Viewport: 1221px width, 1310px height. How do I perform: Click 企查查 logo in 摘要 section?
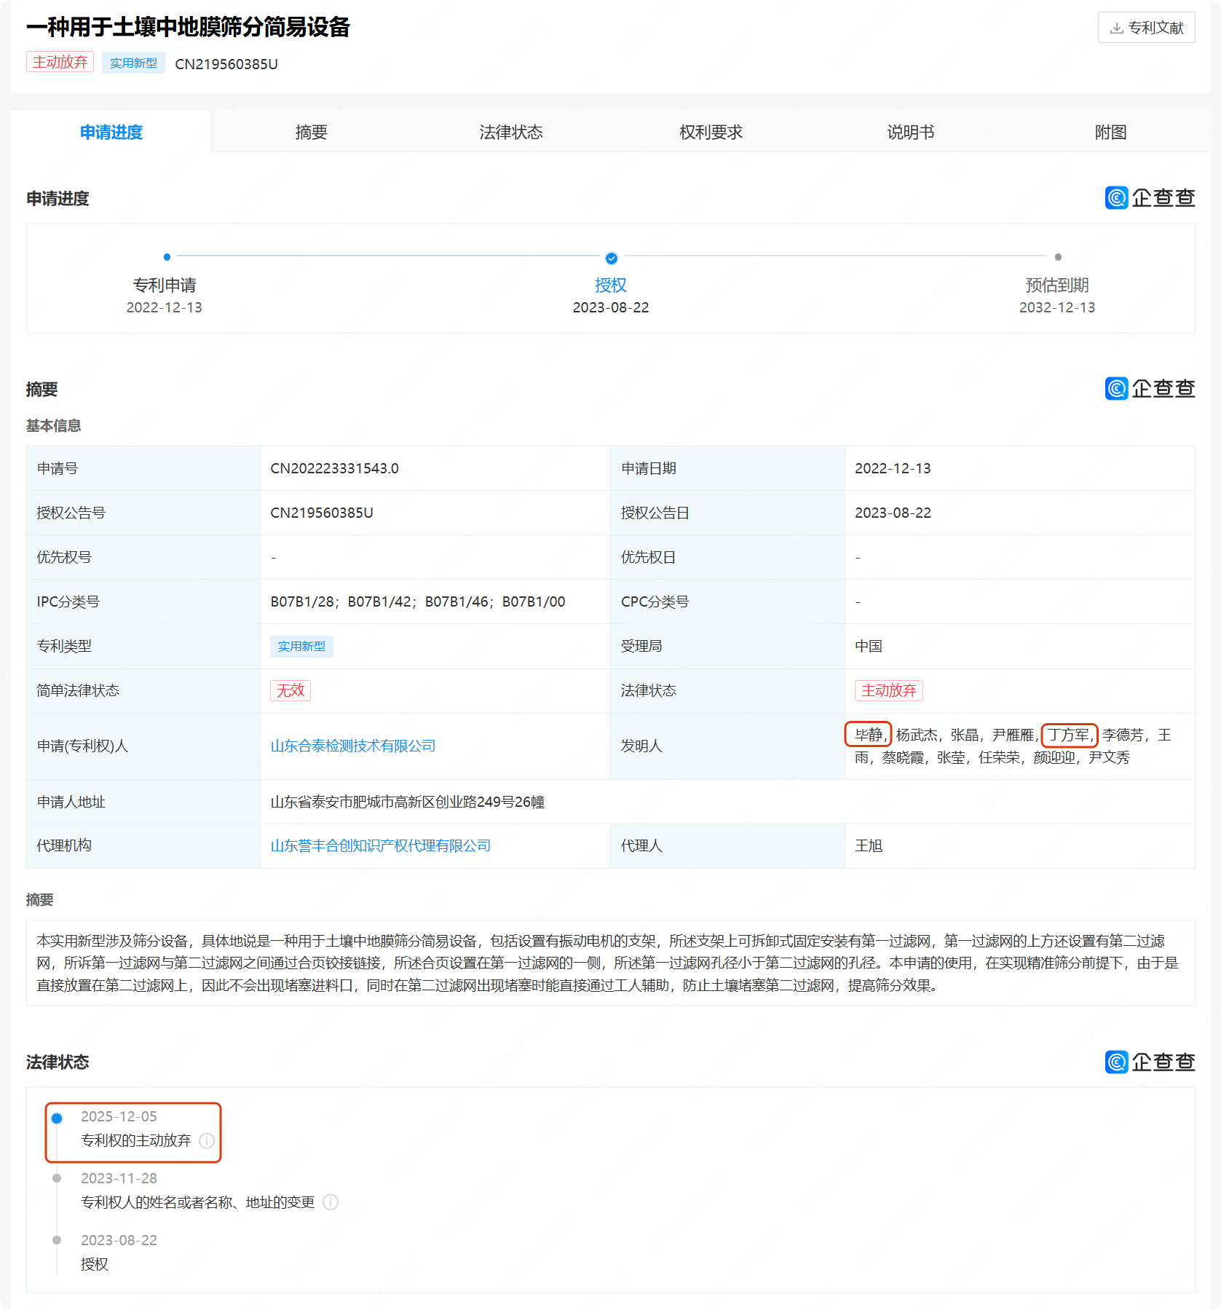(1150, 389)
